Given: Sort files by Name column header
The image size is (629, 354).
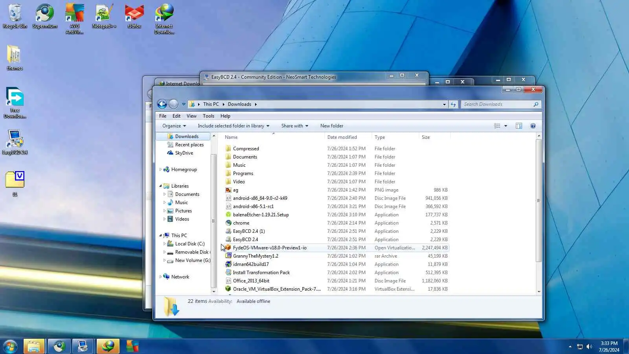Looking at the screenshot, I should pos(273,137).
